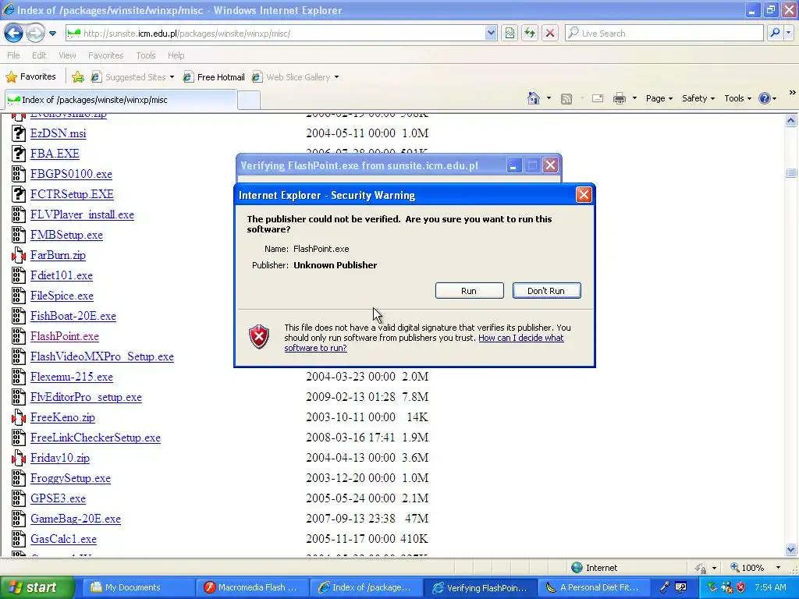Open the Print dropdown arrow

634,98
